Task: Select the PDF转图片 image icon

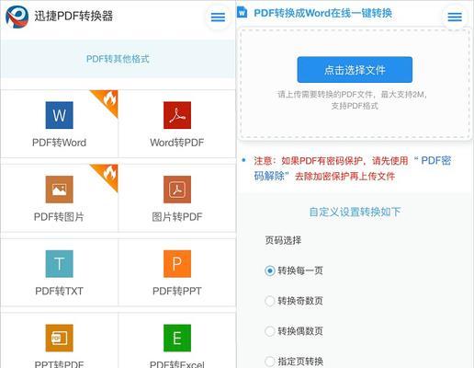Action: click(x=60, y=190)
